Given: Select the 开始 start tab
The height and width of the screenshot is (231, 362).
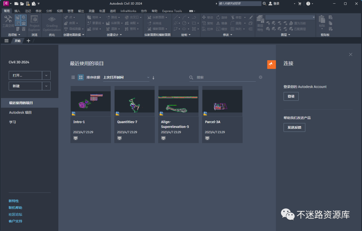Looking at the screenshot, I should pyautogui.click(x=18, y=41).
